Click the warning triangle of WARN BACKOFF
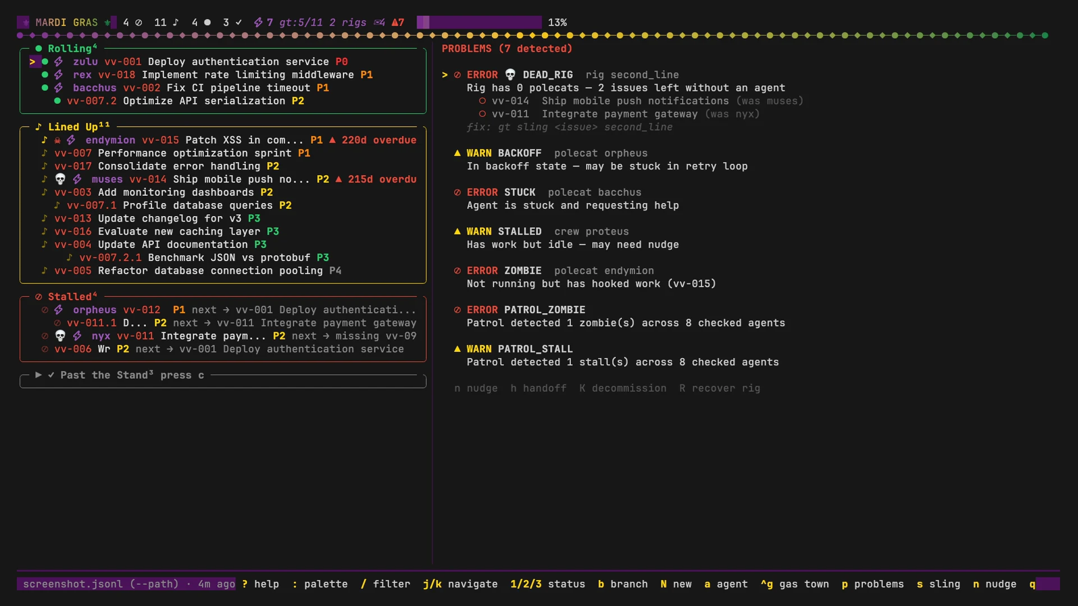Screen dimensions: 1078x606 click(x=457, y=153)
